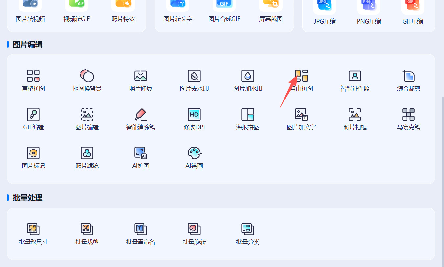Open the 综合裁剪 crop tool
This screenshot has width=444, height=267.
tap(408, 80)
